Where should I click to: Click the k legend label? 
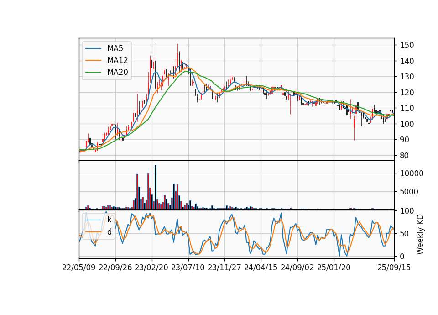click(109, 220)
